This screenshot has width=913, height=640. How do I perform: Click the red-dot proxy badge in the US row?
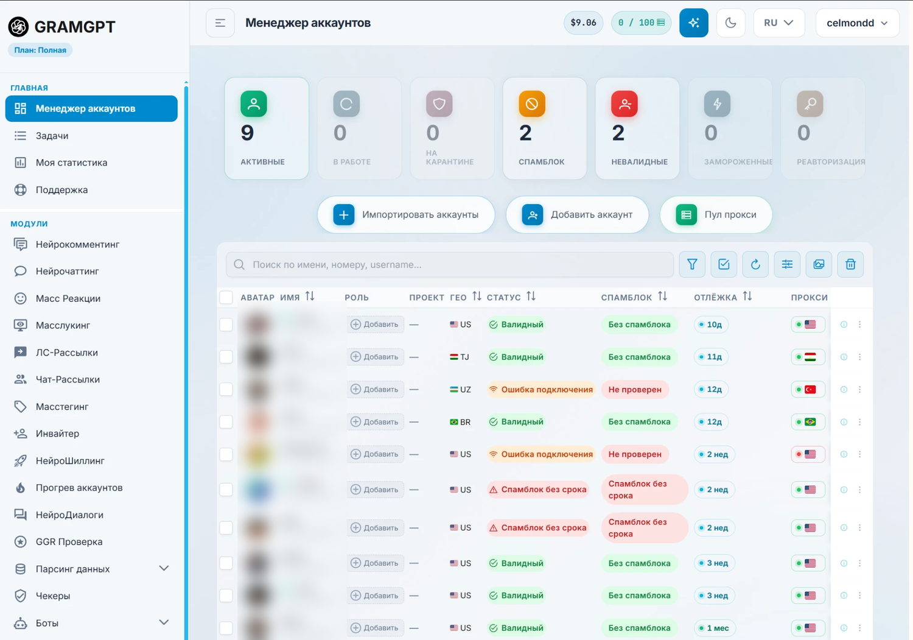click(x=808, y=454)
